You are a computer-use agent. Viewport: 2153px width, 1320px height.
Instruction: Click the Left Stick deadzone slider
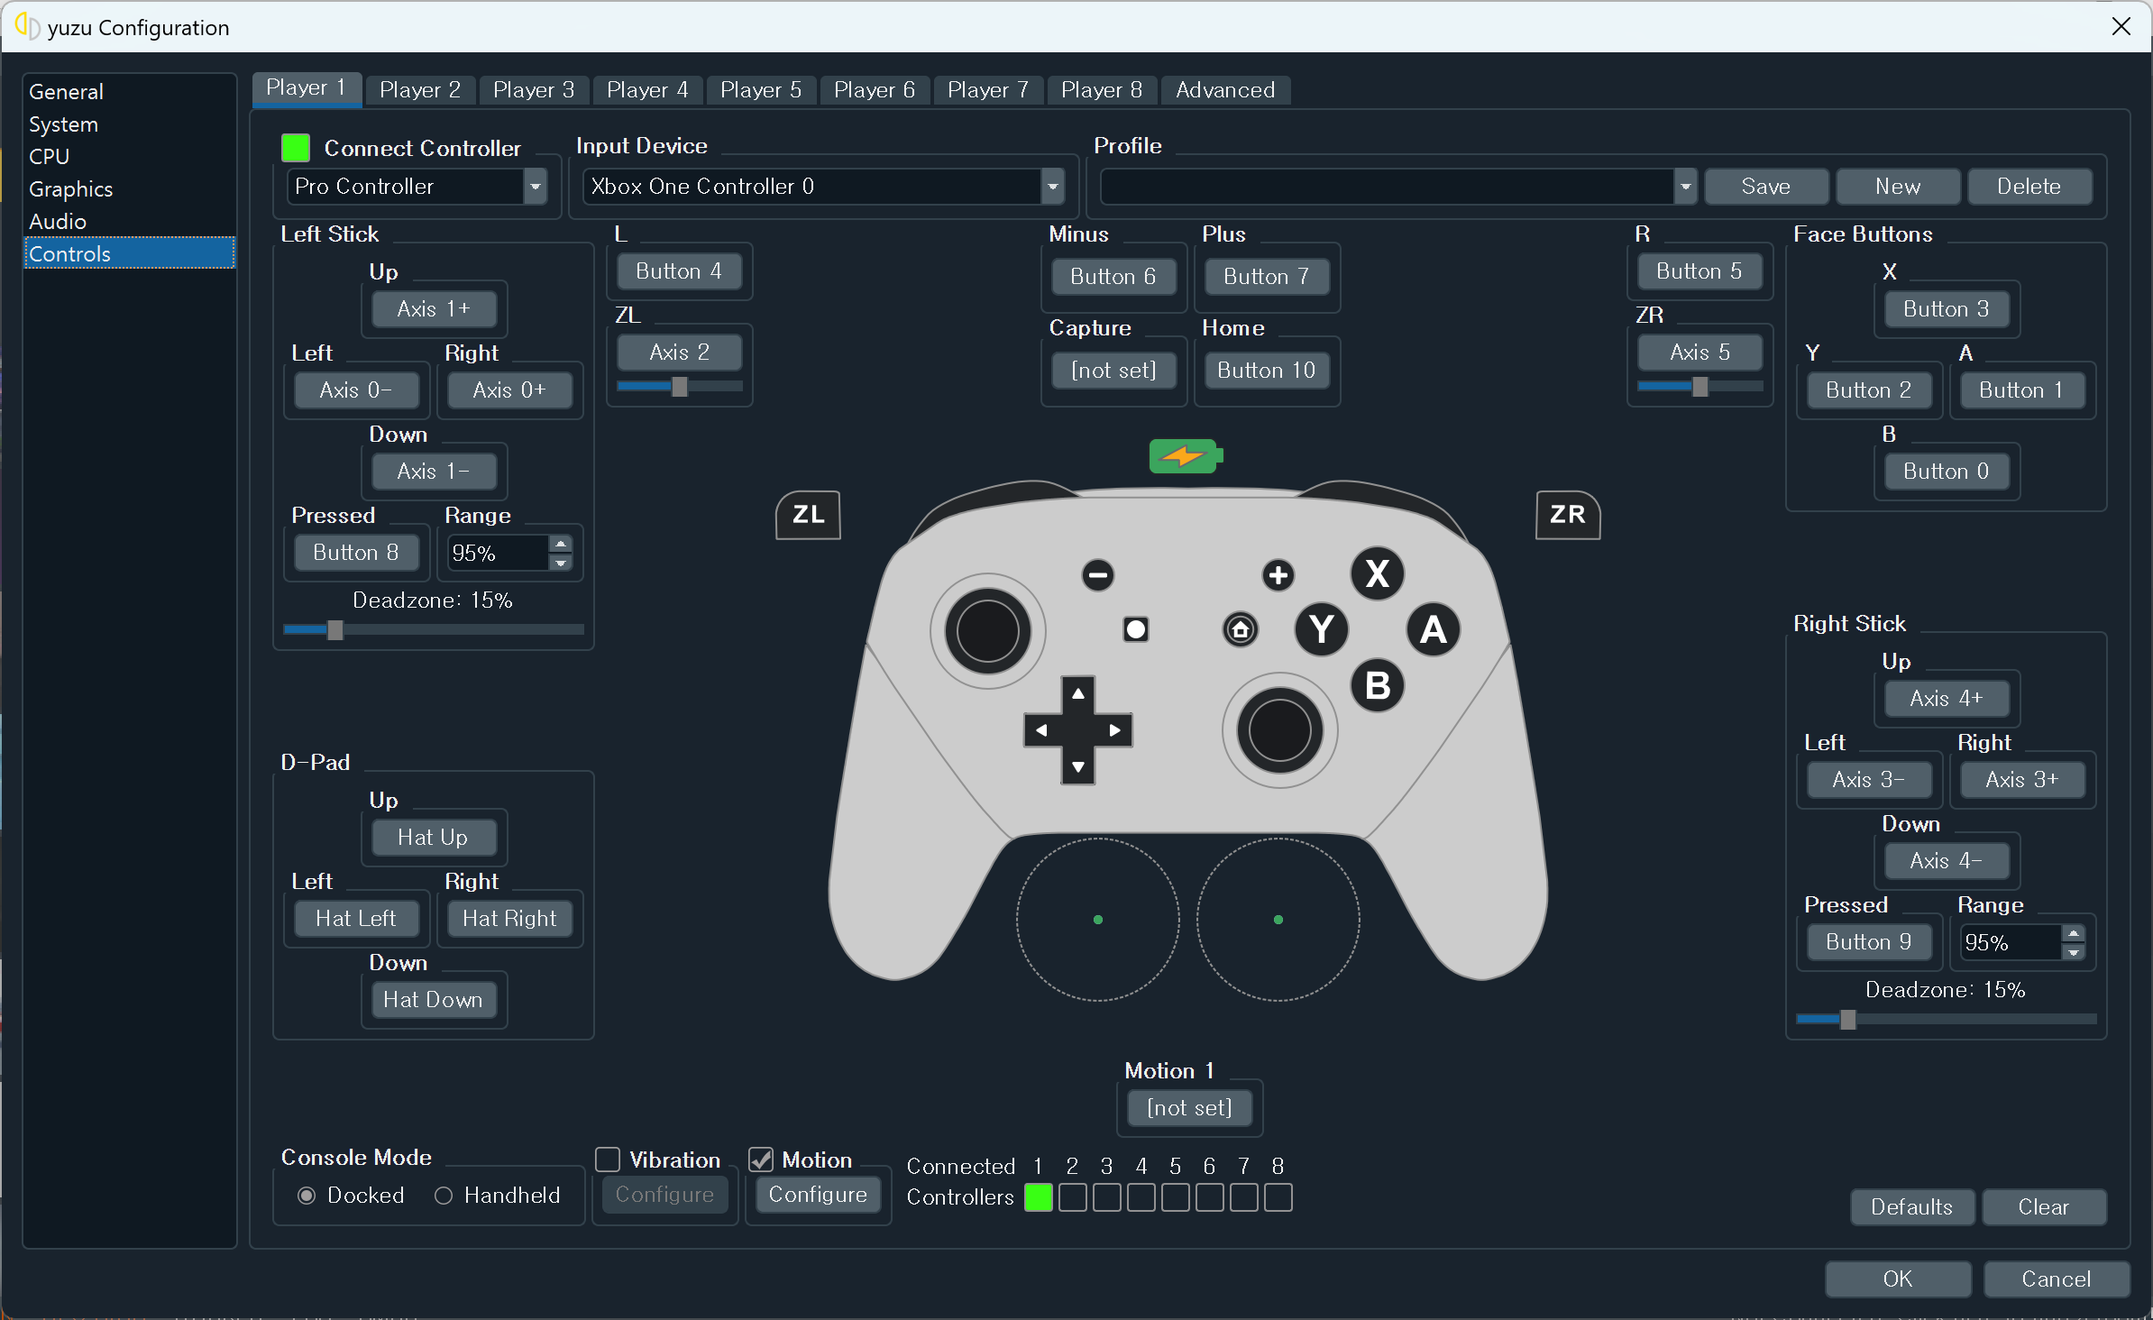coord(433,629)
